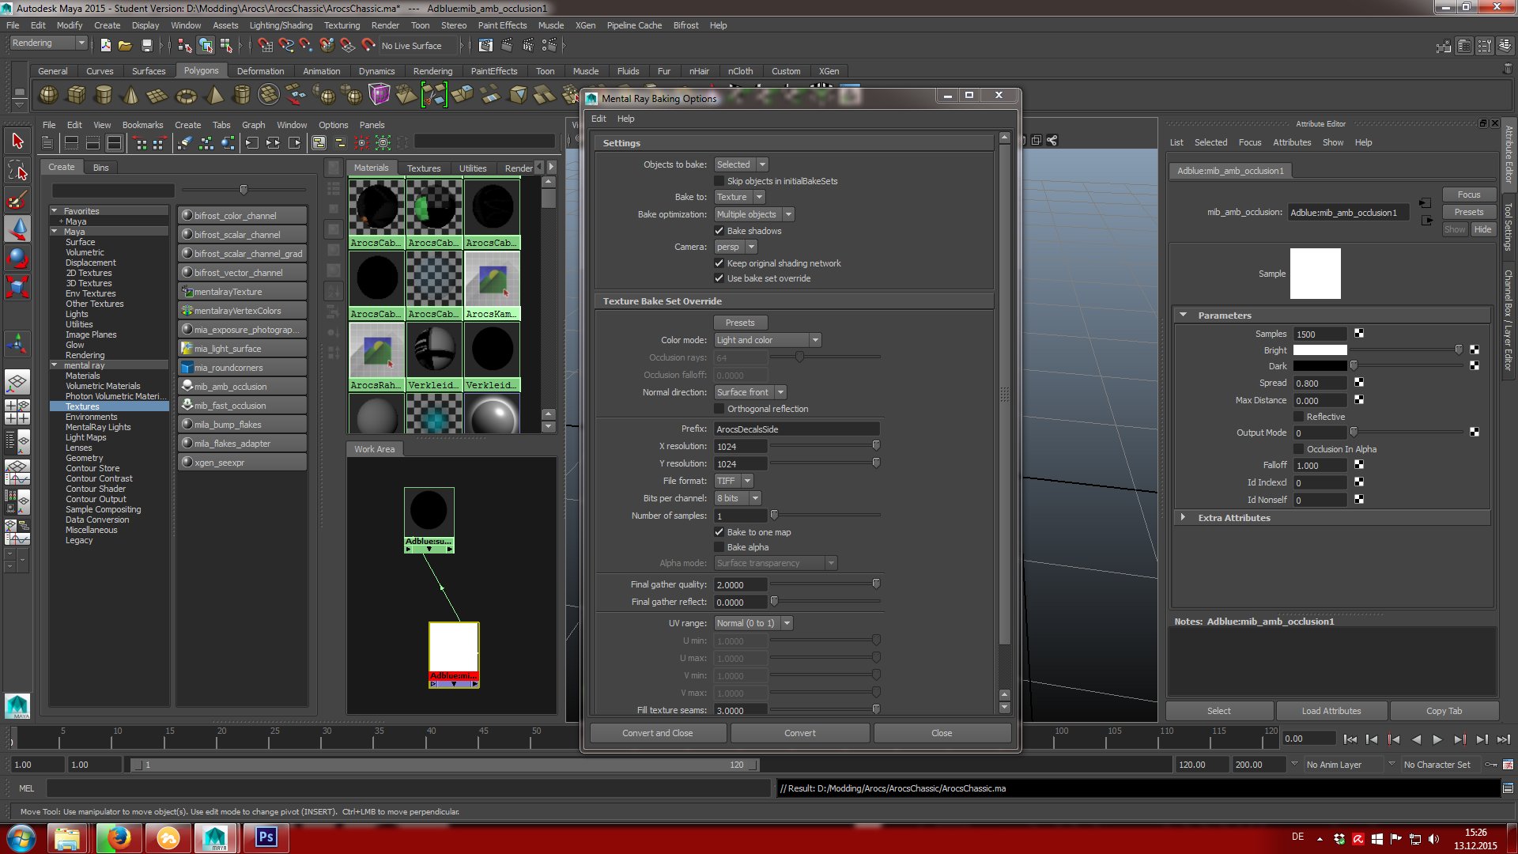This screenshot has width=1518, height=854.
Task: Enable the Bake alpha checkbox
Action: coord(719,547)
